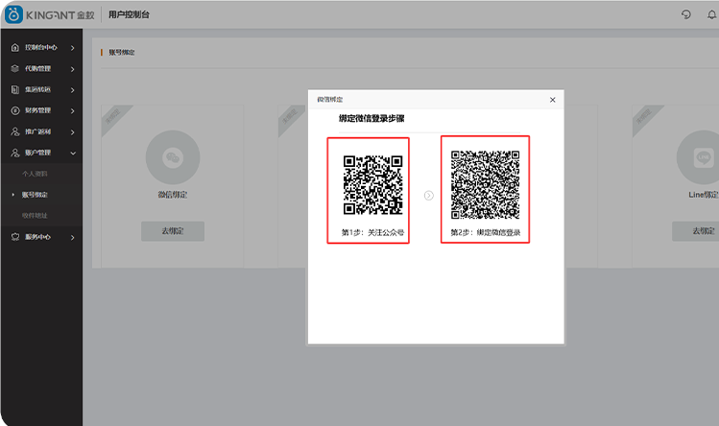Open the notification bell icon

click(710, 14)
